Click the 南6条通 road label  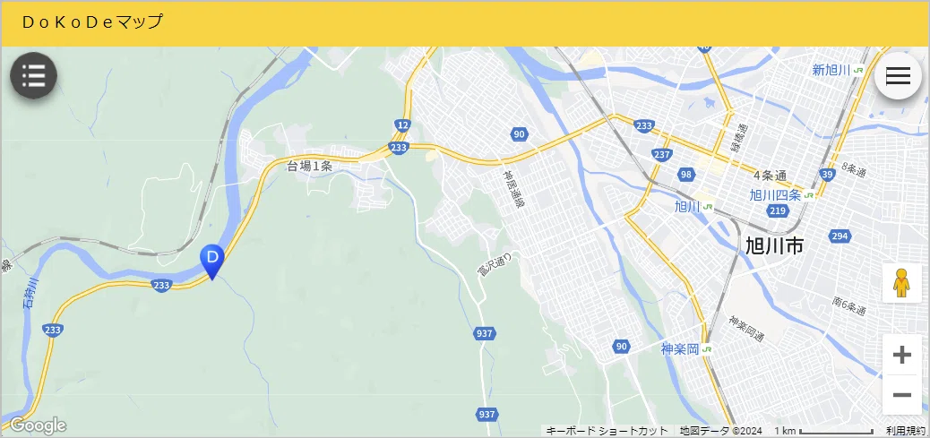pyautogui.click(x=848, y=305)
